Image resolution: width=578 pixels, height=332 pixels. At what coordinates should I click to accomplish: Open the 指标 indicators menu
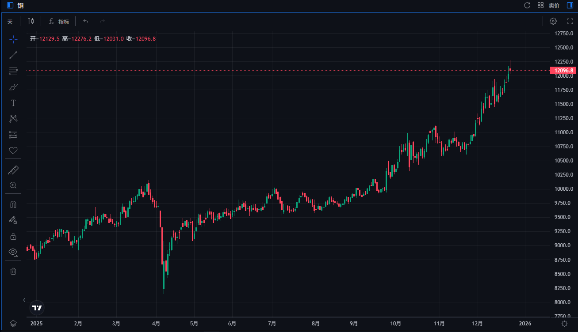coord(59,22)
